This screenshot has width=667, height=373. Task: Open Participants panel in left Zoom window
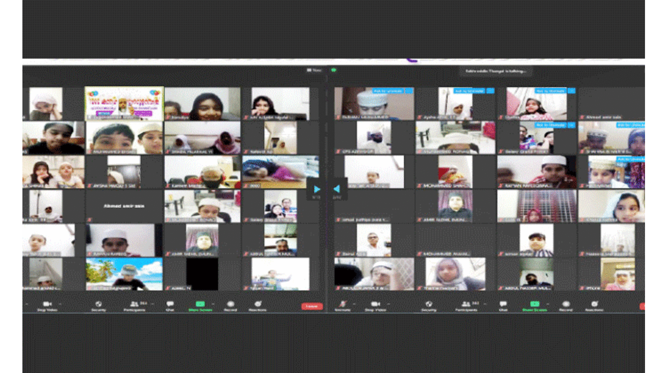coord(134,305)
